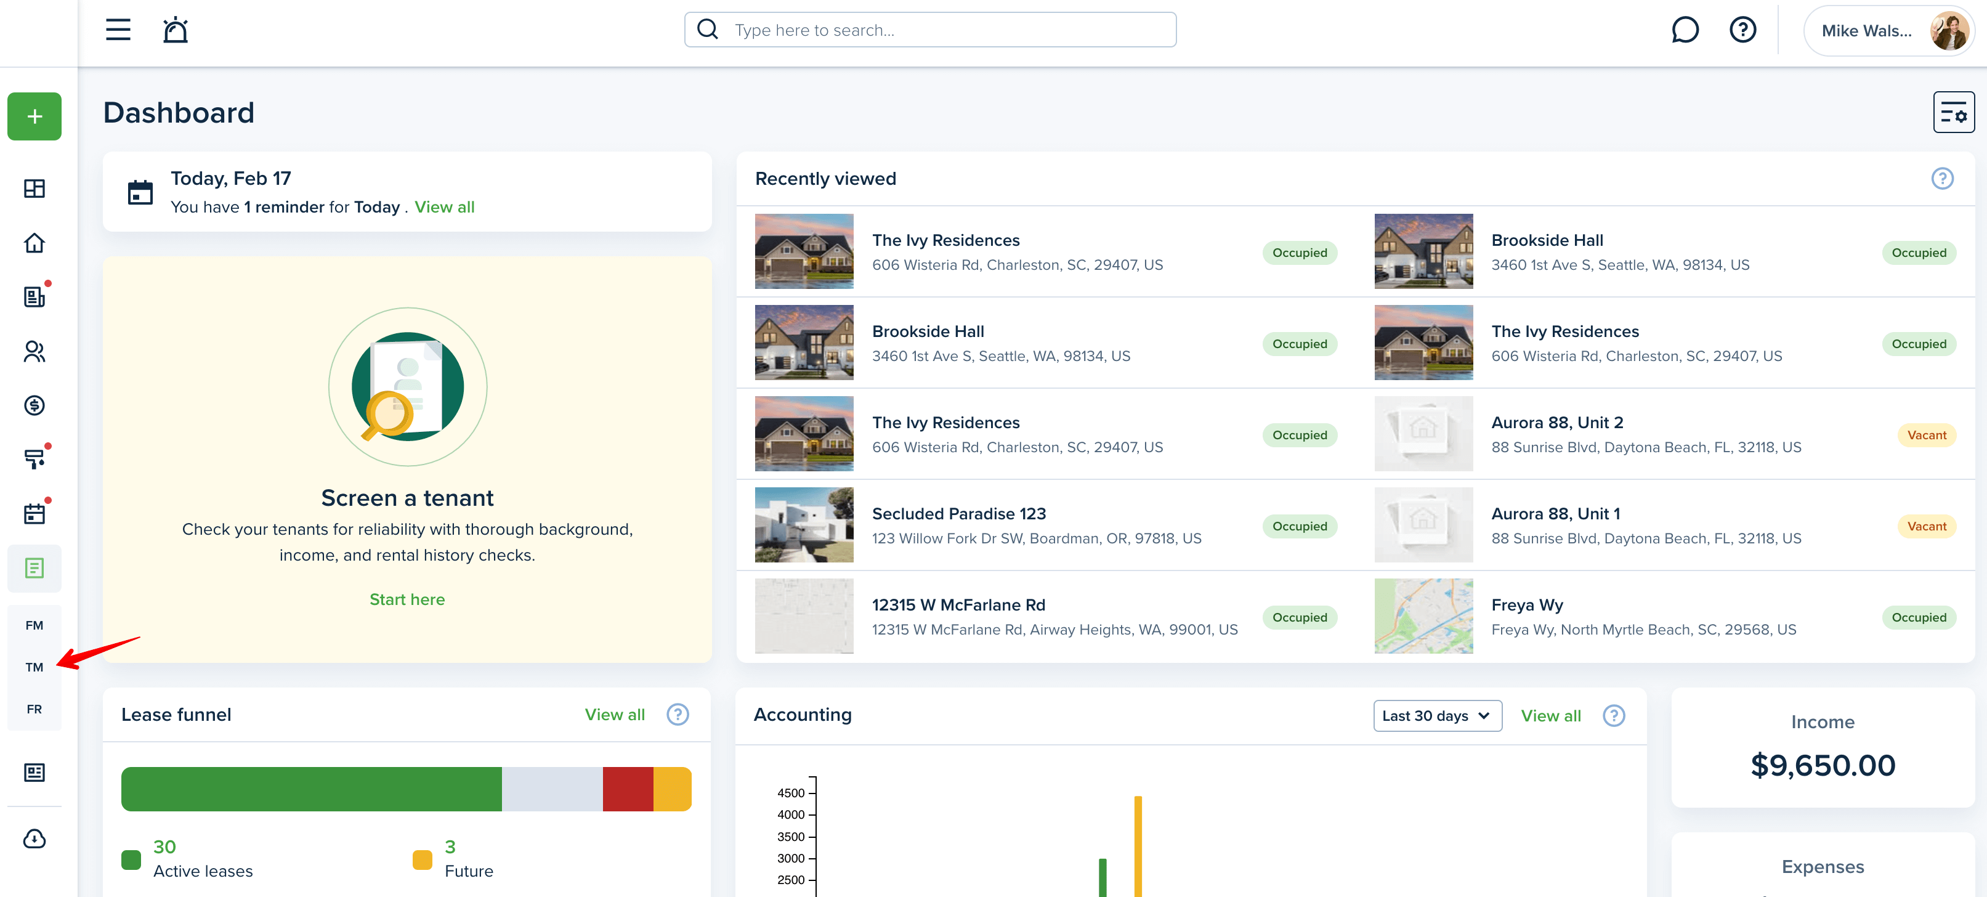Screen dimensions: 1987x897
Task: Open Secluded Paradise 123 thumbnail
Action: coord(804,526)
